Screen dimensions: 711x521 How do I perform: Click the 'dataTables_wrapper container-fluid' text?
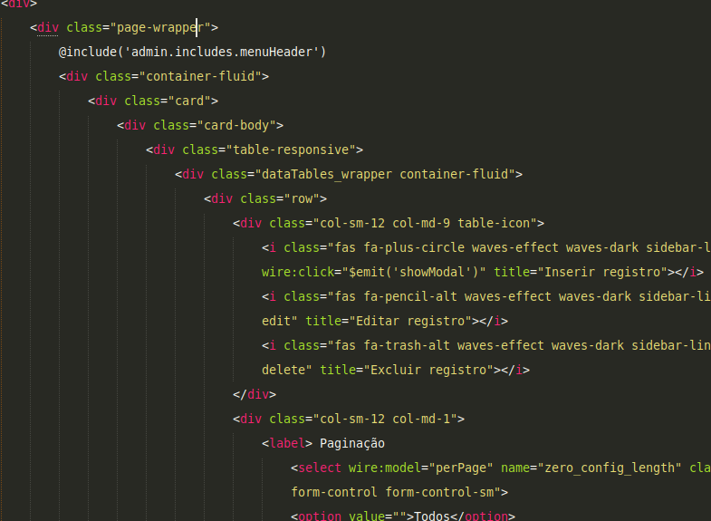click(x=385, y=174)
